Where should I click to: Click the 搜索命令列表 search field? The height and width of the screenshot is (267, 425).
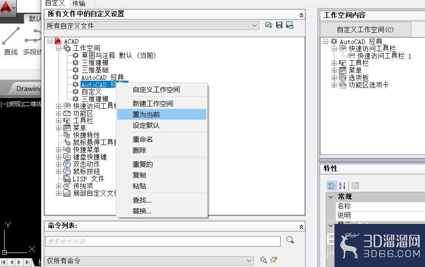[x=162, y=241]
